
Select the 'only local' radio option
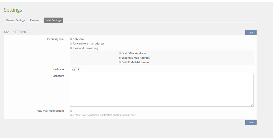coord(71,39)
